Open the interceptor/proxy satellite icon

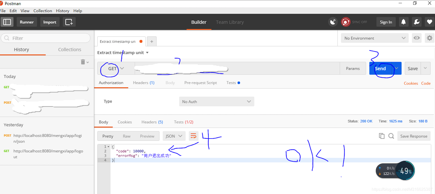point(333,22)
